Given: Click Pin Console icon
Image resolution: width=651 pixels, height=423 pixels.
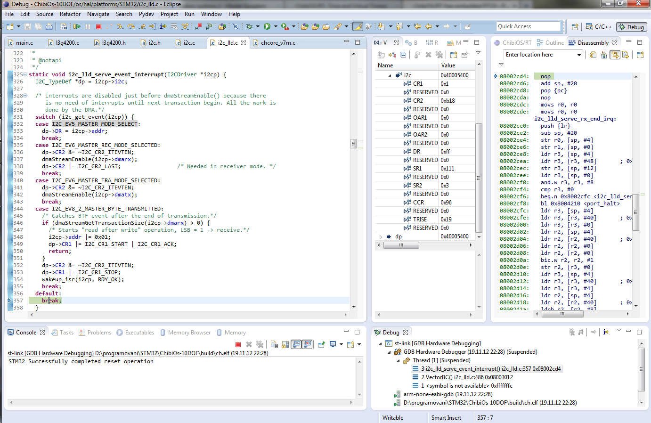Looking at the screenshot, I should pyautogui.click(x=322, y=344).
